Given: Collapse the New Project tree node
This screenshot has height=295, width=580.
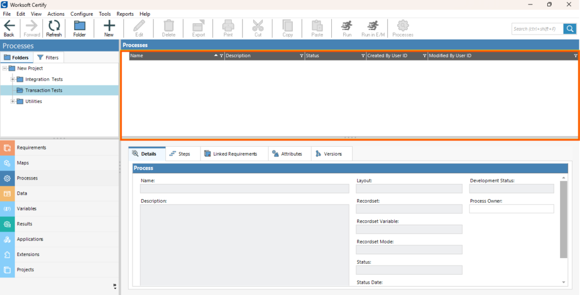Looking at the screenshot, I should pos(5,69).
